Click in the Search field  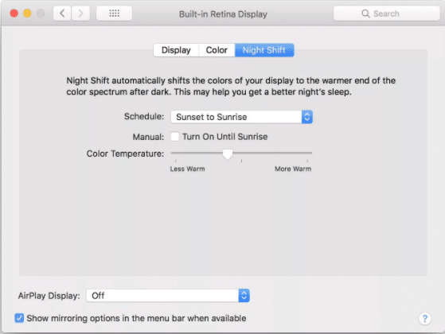click(387, 14)
